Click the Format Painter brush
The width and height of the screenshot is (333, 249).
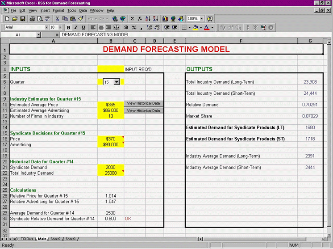(81, 19)
